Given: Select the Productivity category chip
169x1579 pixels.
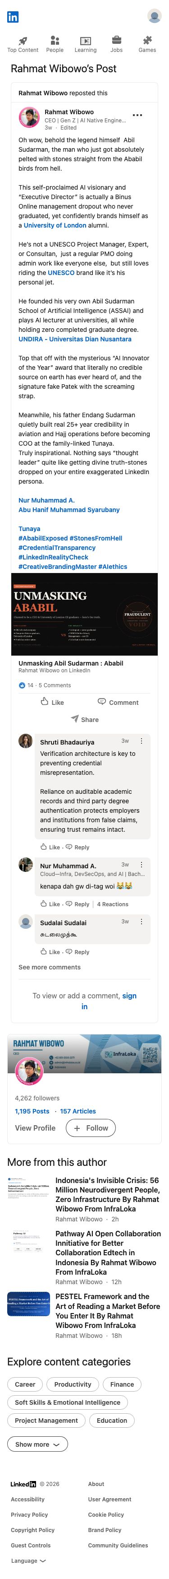Looking at the screenshot, I should point(73,1384).
